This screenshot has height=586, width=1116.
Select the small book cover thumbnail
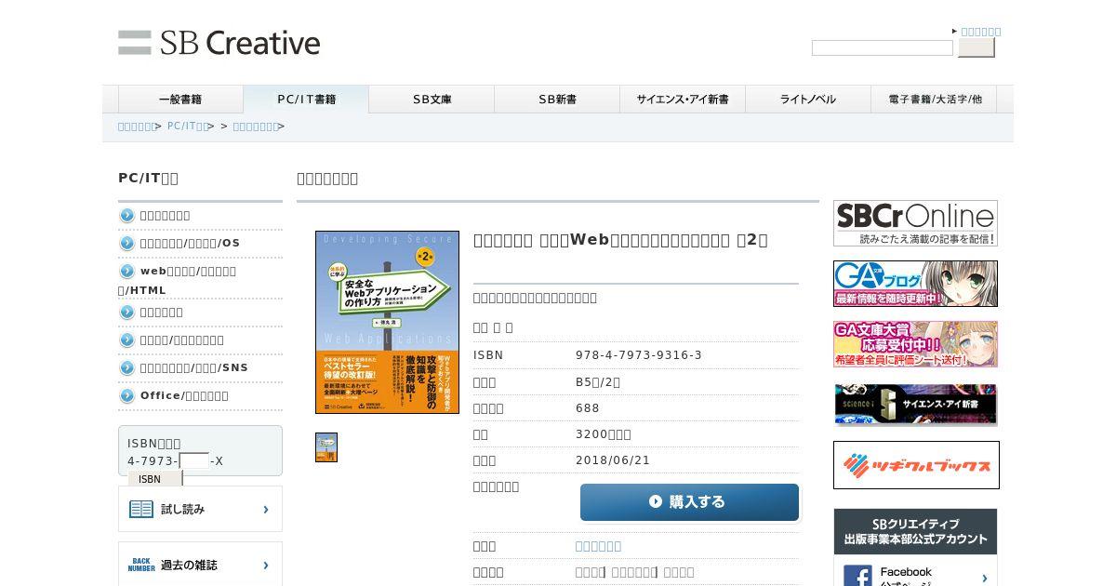[326, 447]
